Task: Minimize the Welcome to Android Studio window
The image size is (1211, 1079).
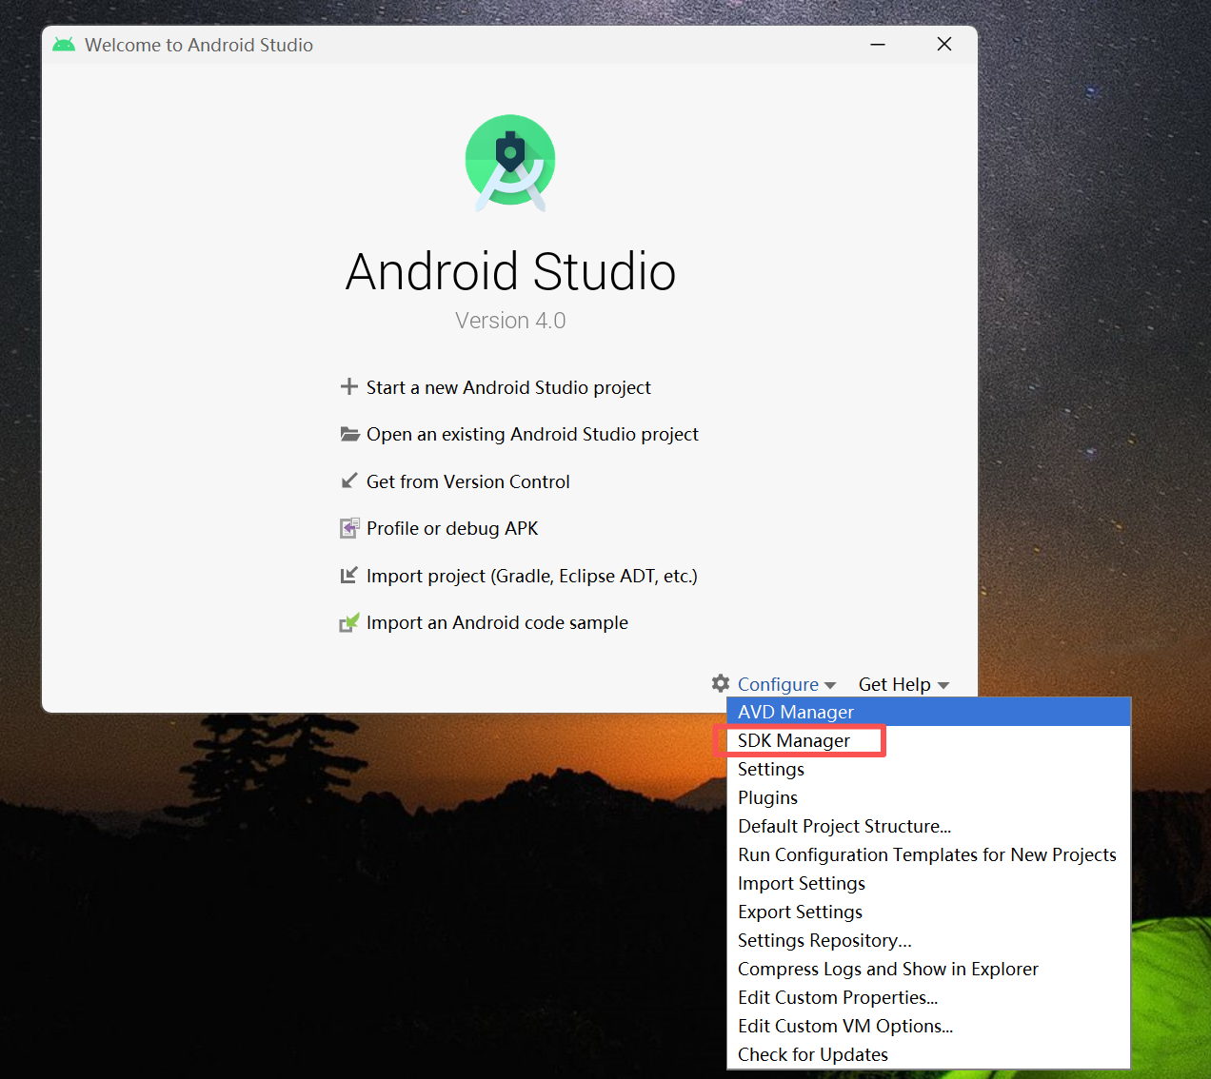Action: pos(878,45)
